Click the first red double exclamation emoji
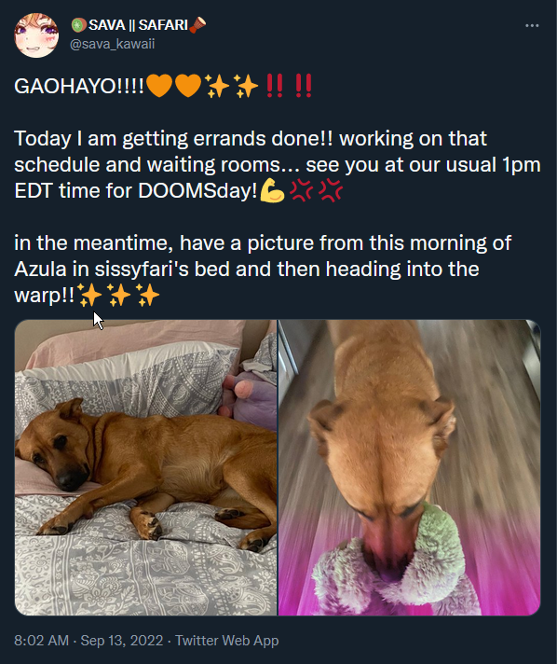 [276, 86]
